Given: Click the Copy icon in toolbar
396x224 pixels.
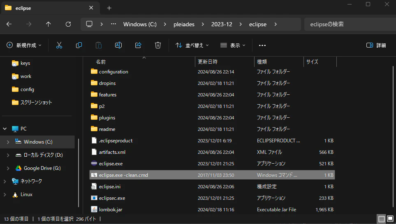Looking at the screenshot, I should click(79, 46).
